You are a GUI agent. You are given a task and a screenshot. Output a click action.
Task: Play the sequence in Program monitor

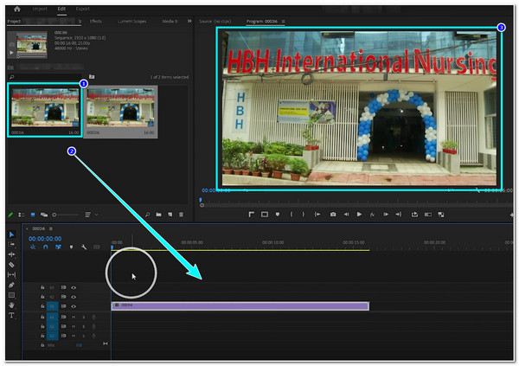tap(359, 215)
